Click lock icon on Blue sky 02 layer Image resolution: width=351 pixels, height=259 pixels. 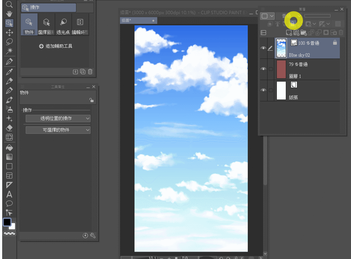(x=335, y=42)
